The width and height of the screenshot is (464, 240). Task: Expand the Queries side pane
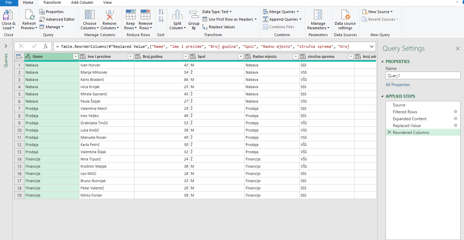[x=6, y=46]
